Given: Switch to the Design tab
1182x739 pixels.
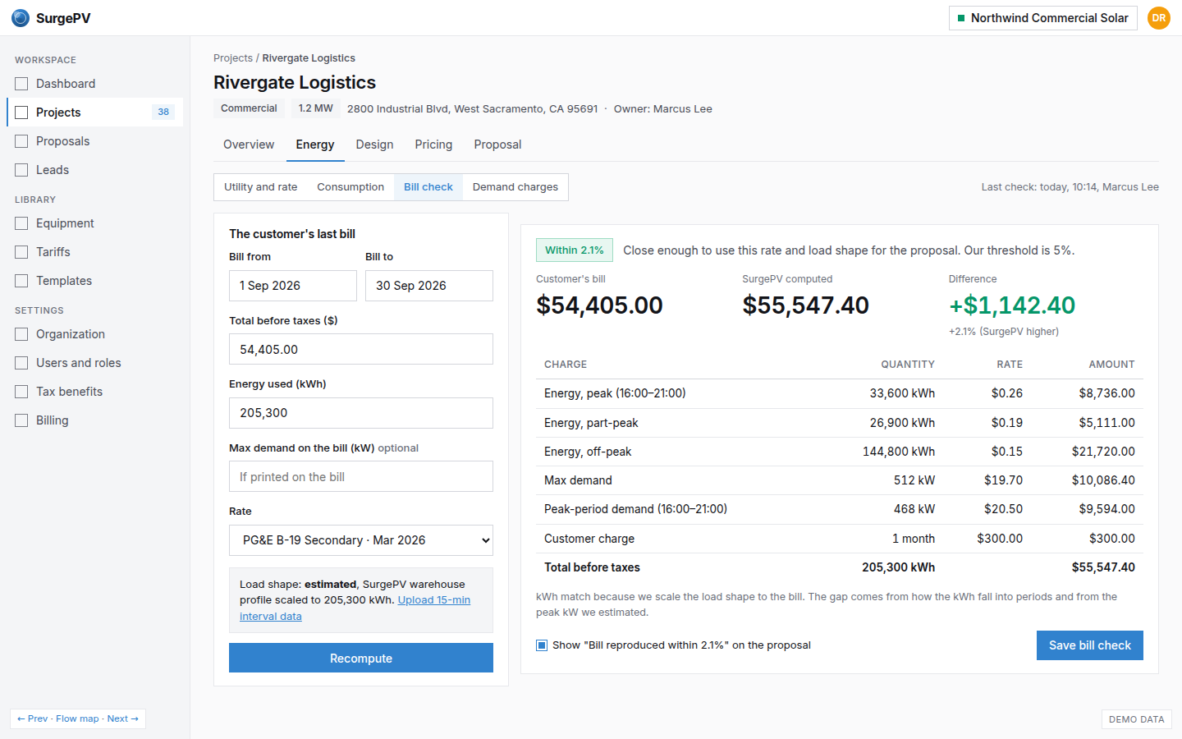Looking at the screenshot, I should (x=374, y=145).
